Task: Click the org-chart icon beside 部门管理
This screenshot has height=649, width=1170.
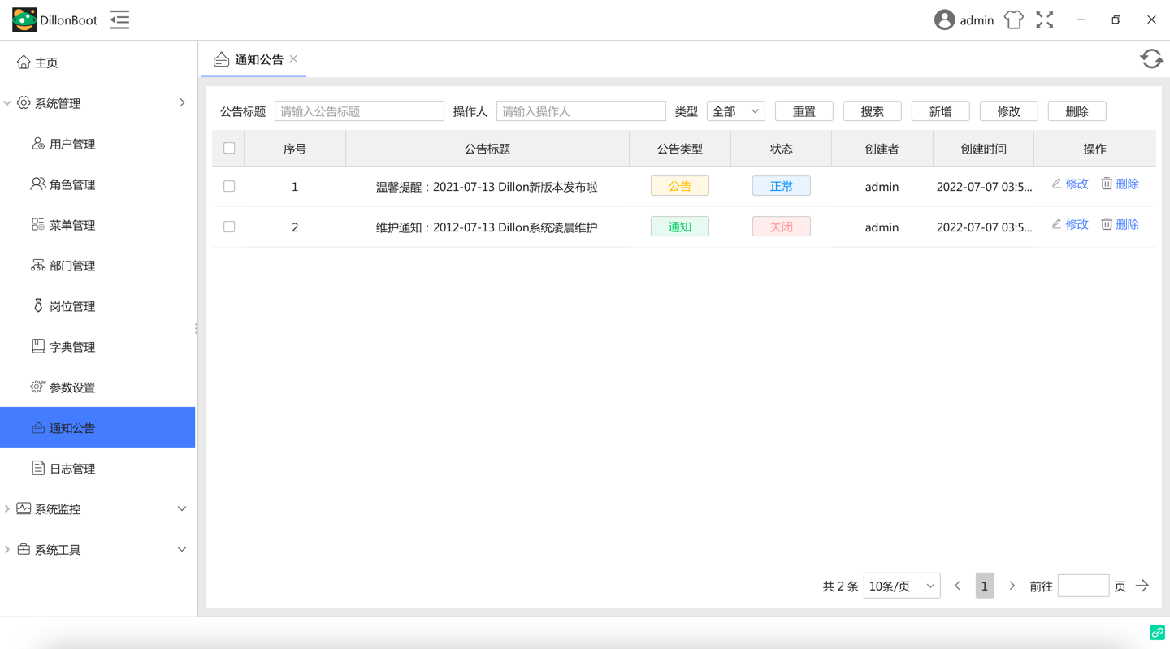Action: 38,265
